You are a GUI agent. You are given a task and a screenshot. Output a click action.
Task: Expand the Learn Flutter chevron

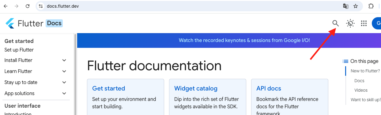point(64,71)
